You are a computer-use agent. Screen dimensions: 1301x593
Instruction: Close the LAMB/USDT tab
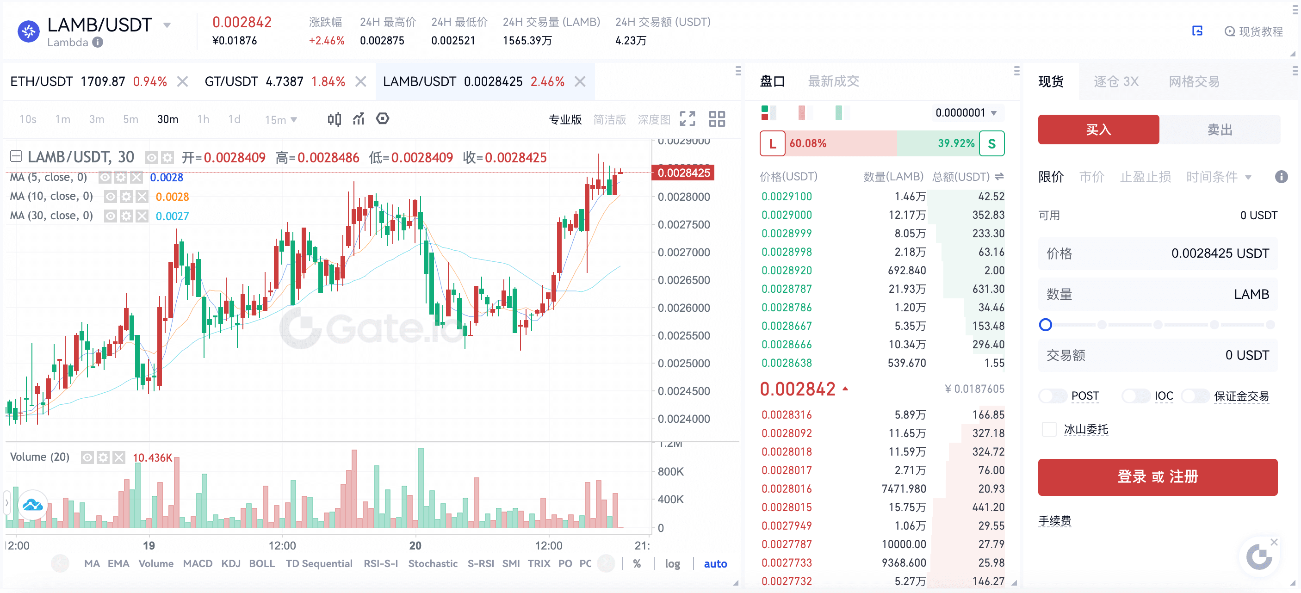(x=580, y=81)
